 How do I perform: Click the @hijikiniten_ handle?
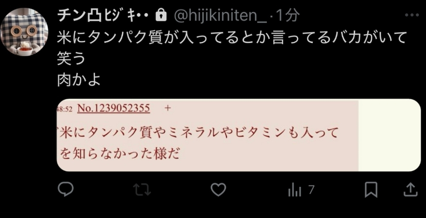(221, 16)
